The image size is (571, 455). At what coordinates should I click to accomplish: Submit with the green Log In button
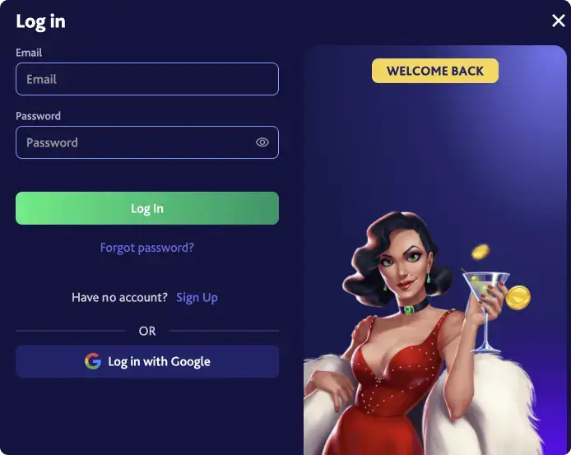[147, 208]
